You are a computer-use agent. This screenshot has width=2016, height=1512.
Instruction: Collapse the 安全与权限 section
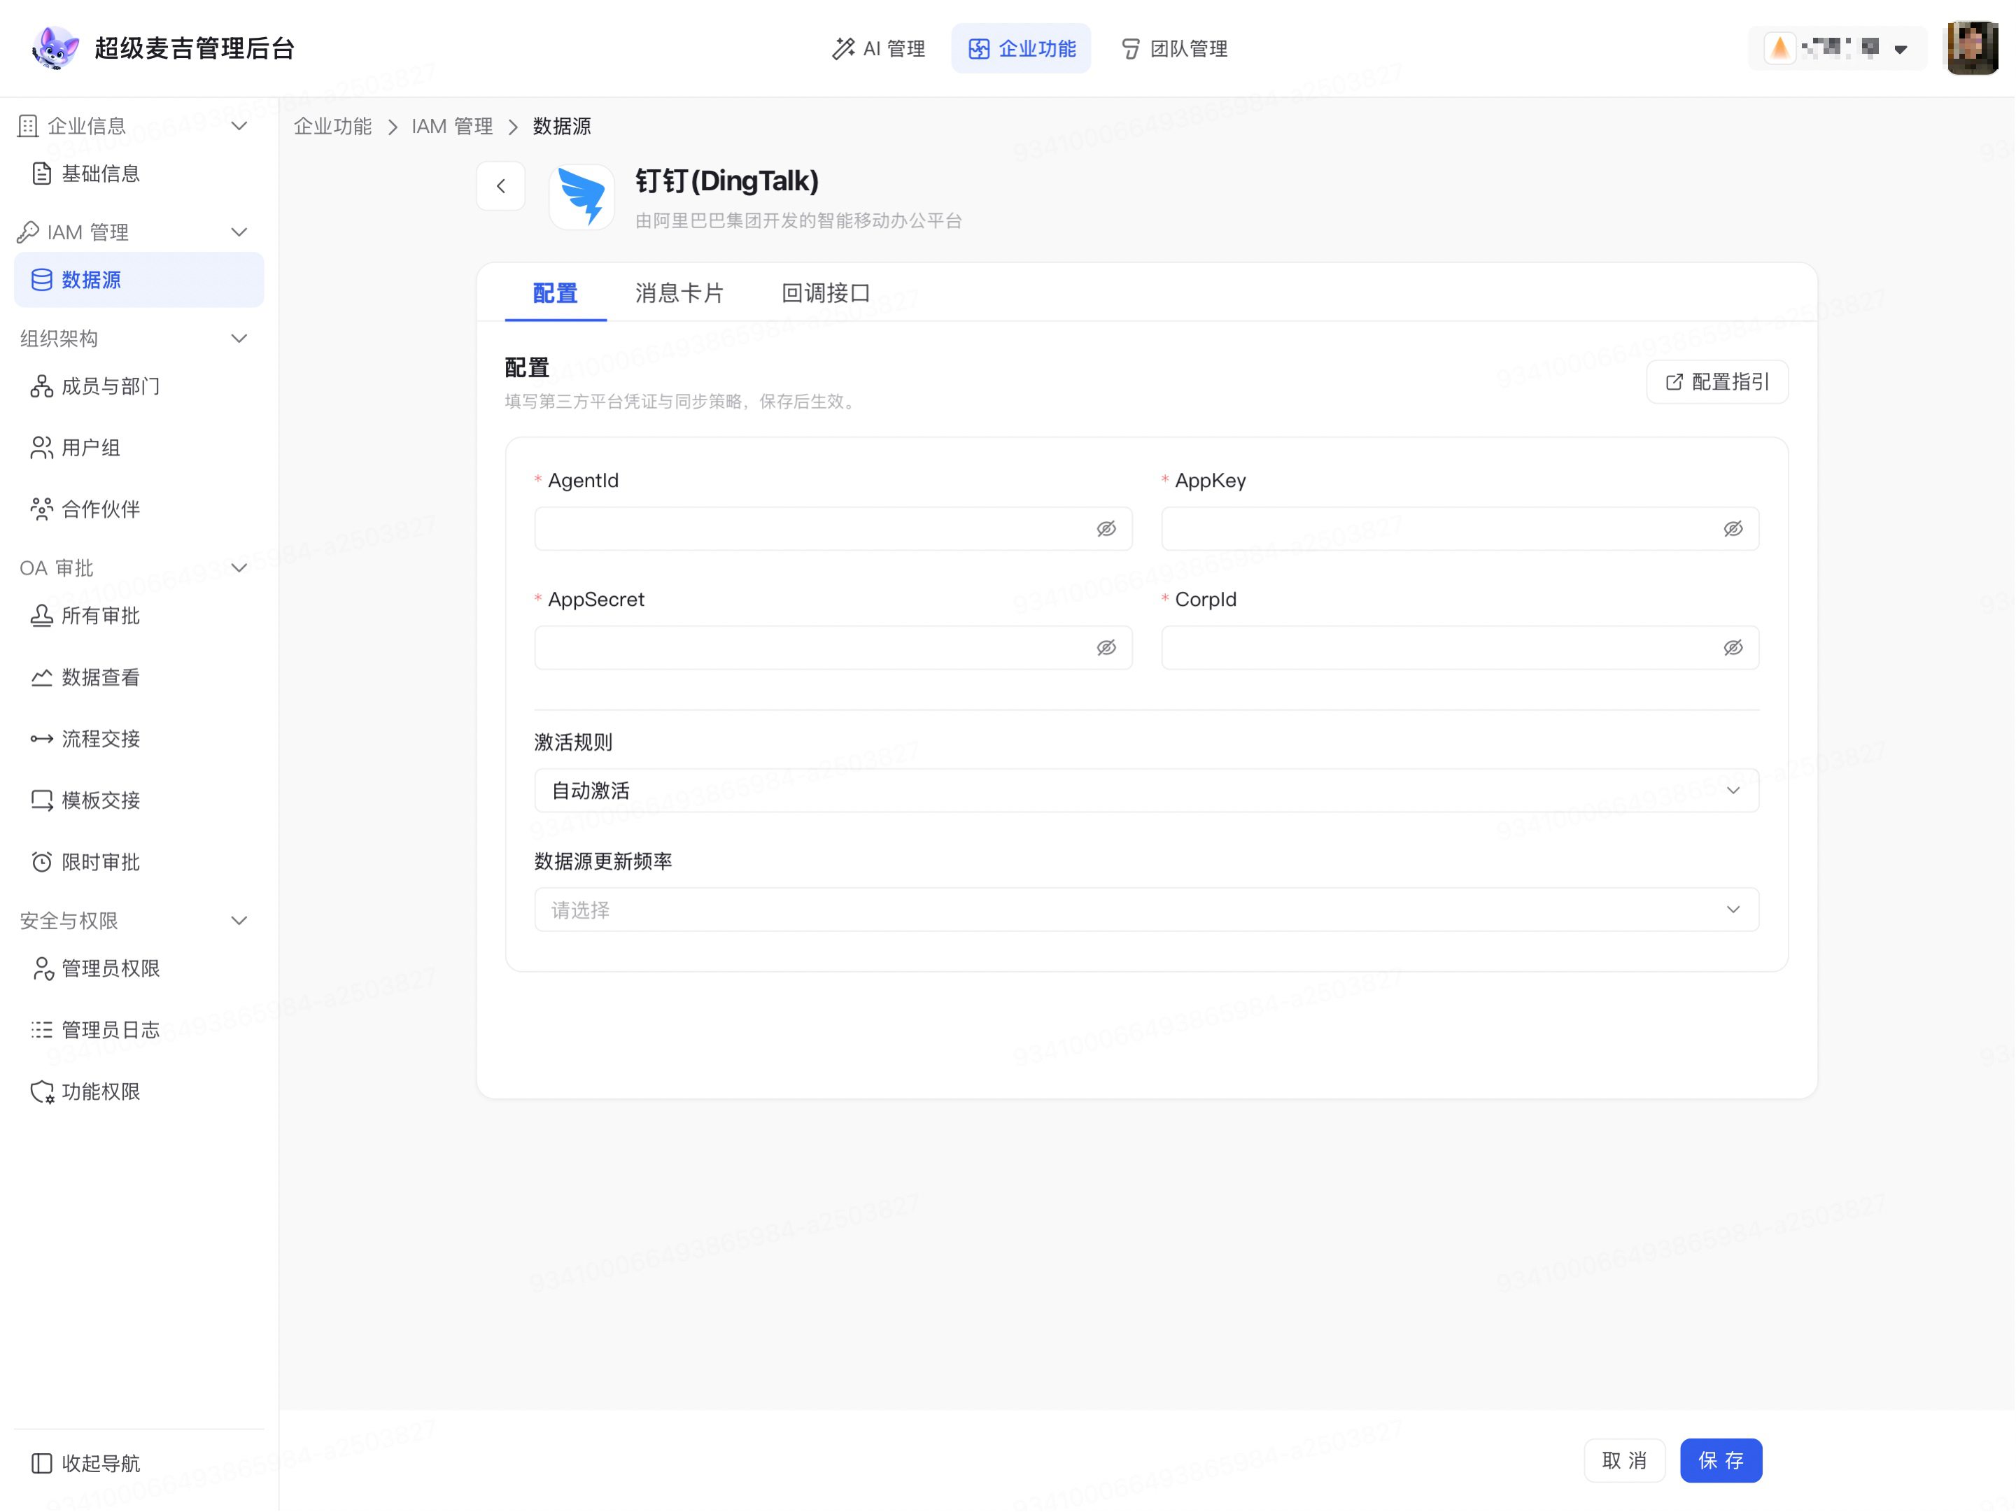240,921
